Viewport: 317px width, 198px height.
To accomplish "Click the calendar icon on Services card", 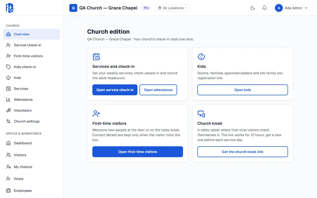I will (x=96, y=57).
